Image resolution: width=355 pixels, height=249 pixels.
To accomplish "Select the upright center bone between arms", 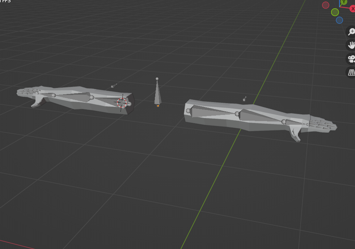I will (x=158, y=94).
